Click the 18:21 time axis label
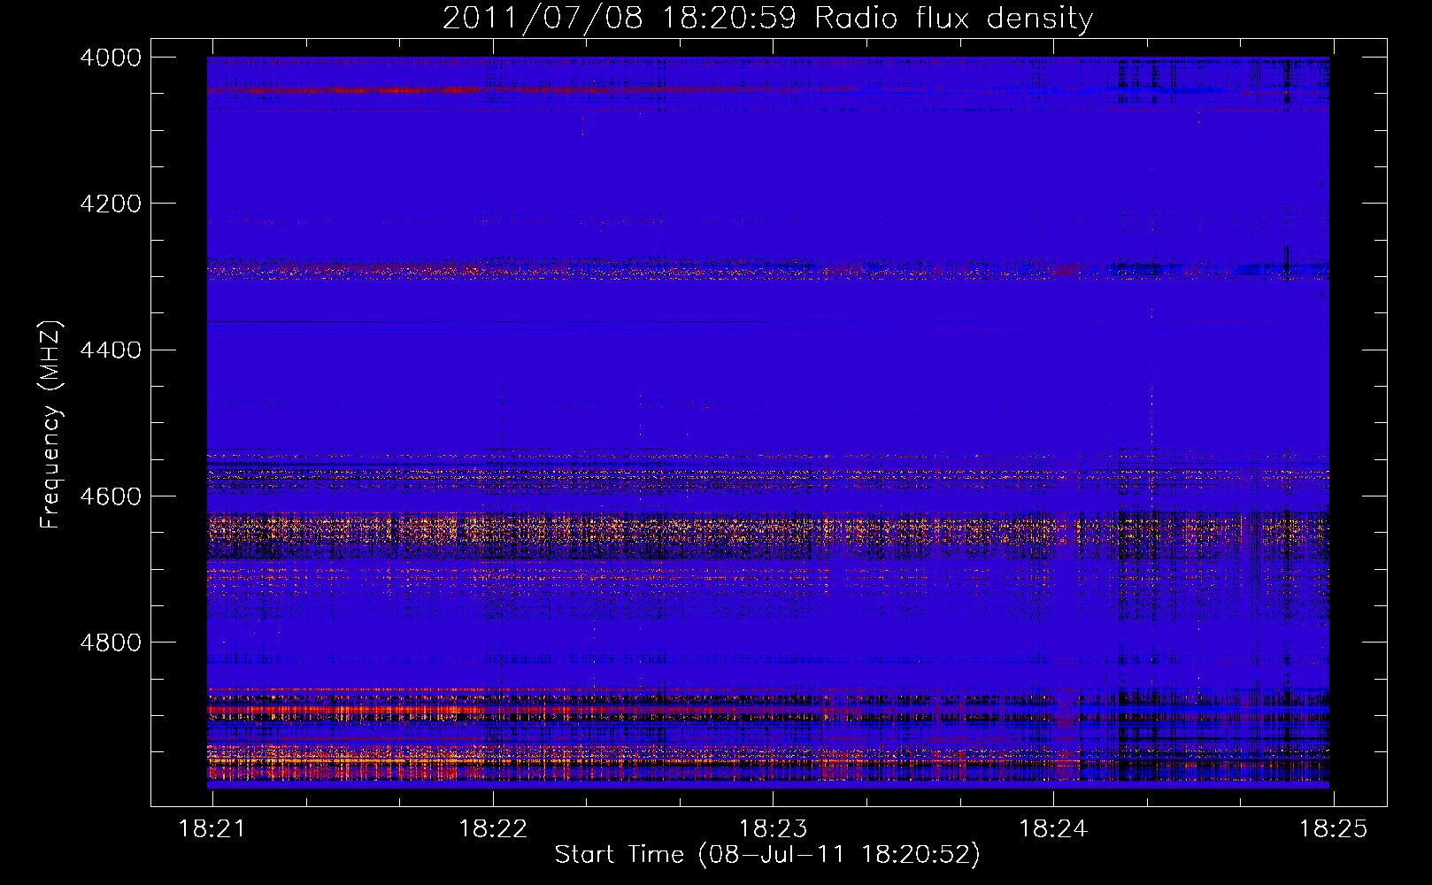This screenshot has width=1432, height=885. click(212, 829)
